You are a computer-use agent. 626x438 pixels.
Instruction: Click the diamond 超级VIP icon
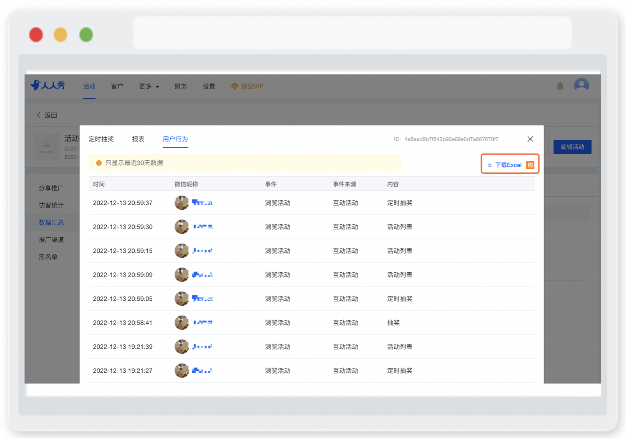click(x=234, y=86)
